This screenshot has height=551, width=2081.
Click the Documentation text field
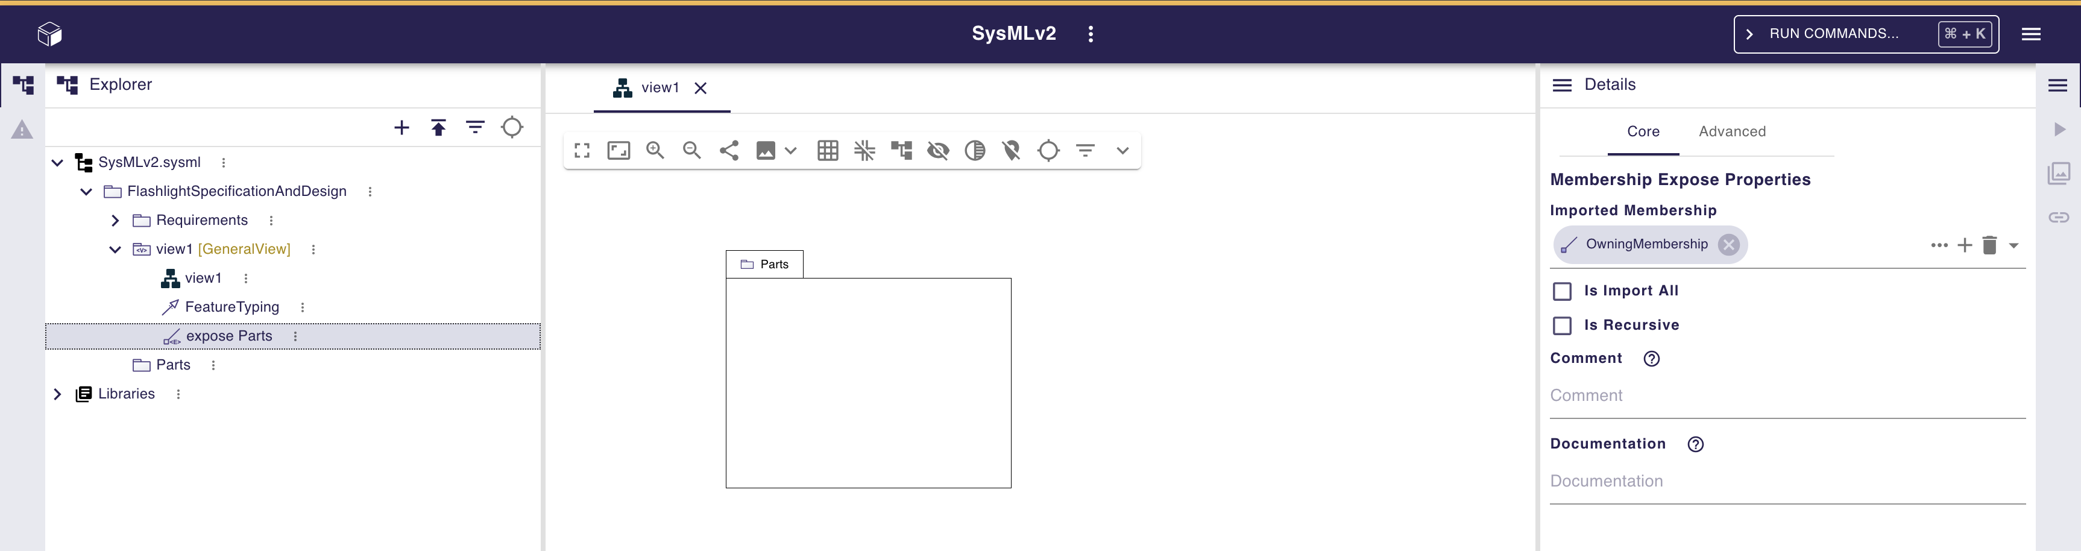(x=1787, y=482)
